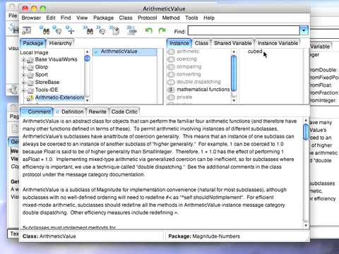Click the double dispatching protocol icon
Viewport: 339px width, 254px height.
171,82
